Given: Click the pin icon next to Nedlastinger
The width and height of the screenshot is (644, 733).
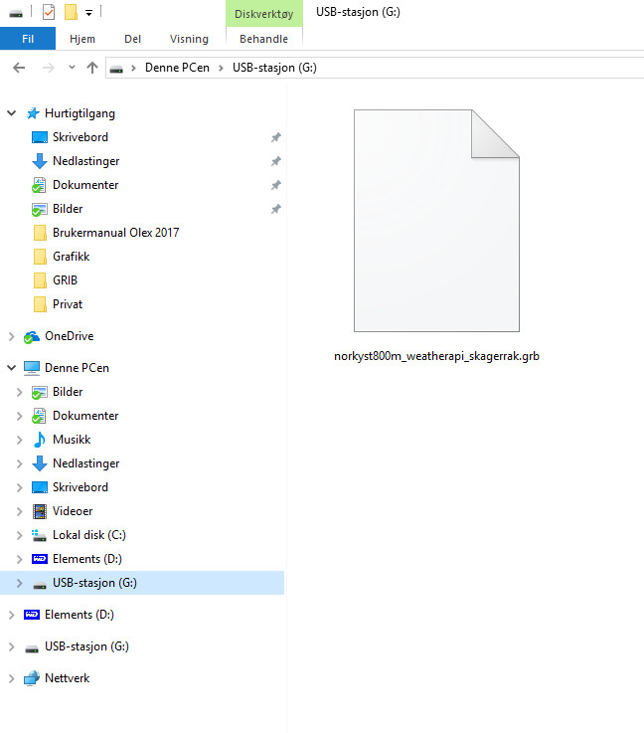Looking at the screenshot, I should [276, 161].
